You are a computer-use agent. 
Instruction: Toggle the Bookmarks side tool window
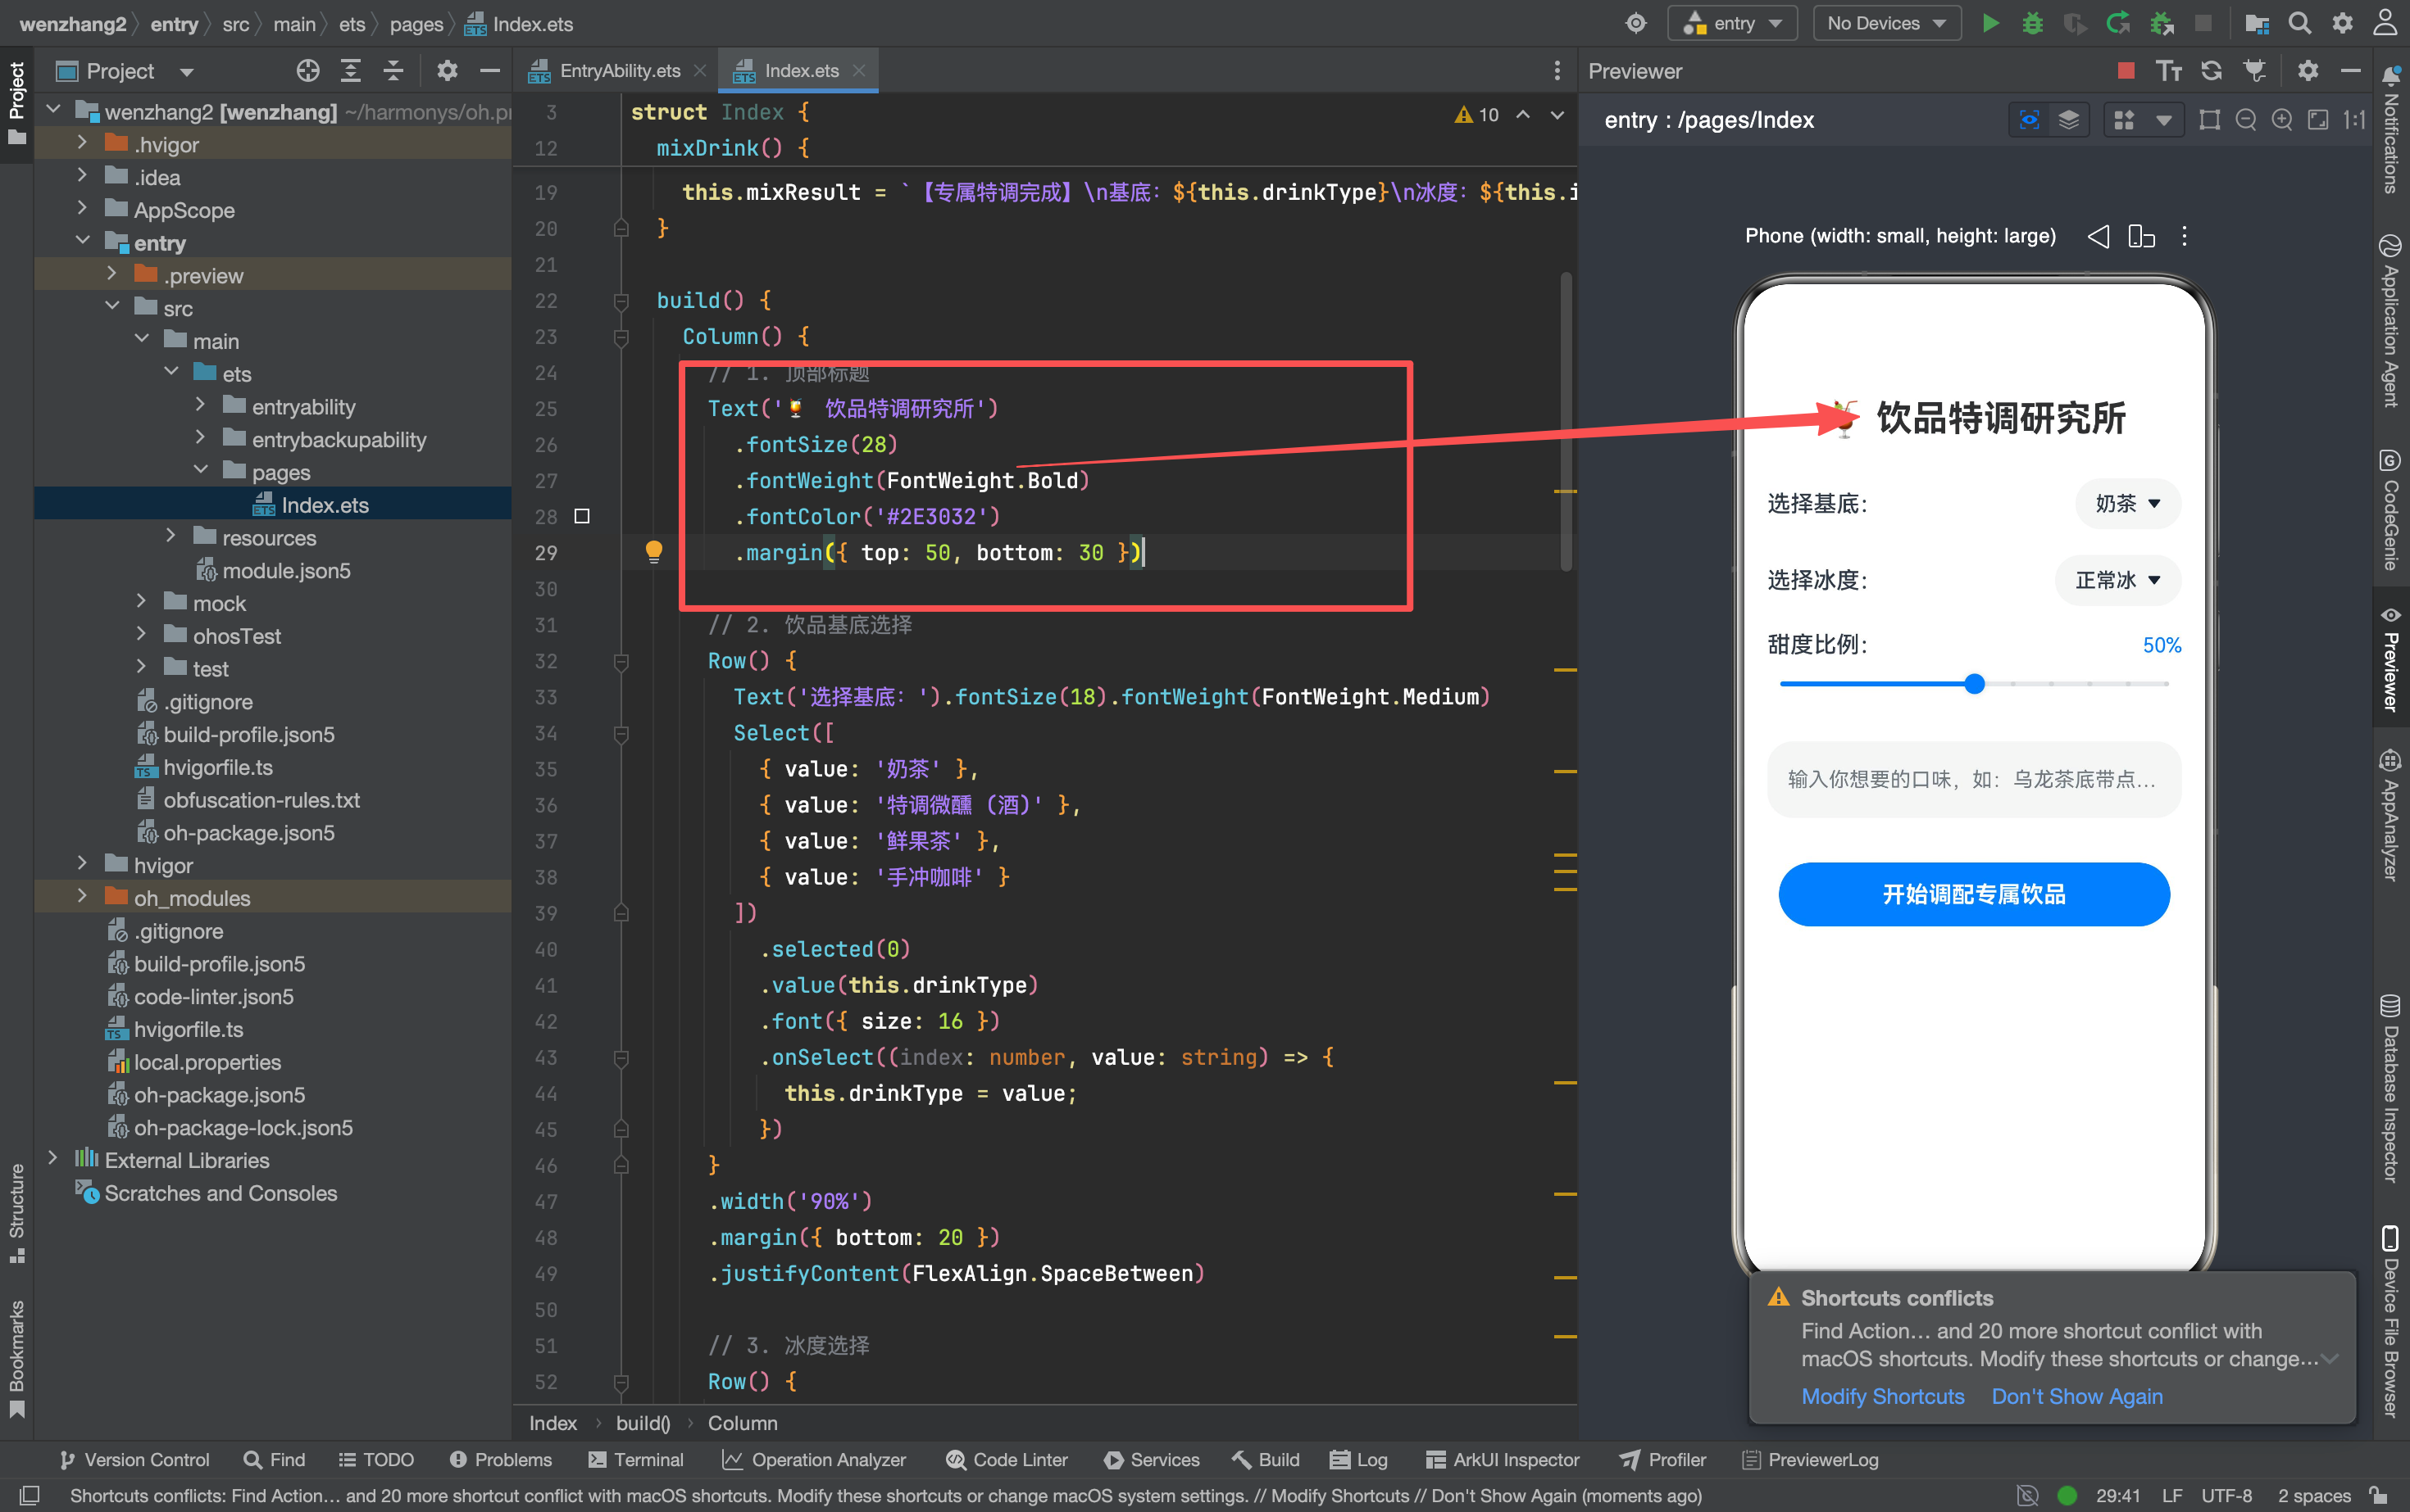coord(17,1358)
